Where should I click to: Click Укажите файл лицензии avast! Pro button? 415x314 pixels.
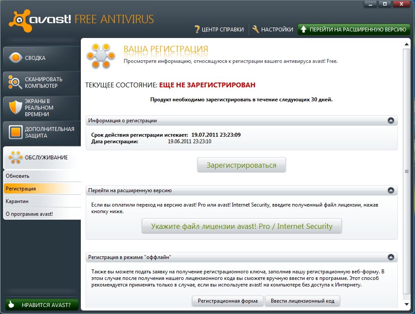tap(242, 226)
